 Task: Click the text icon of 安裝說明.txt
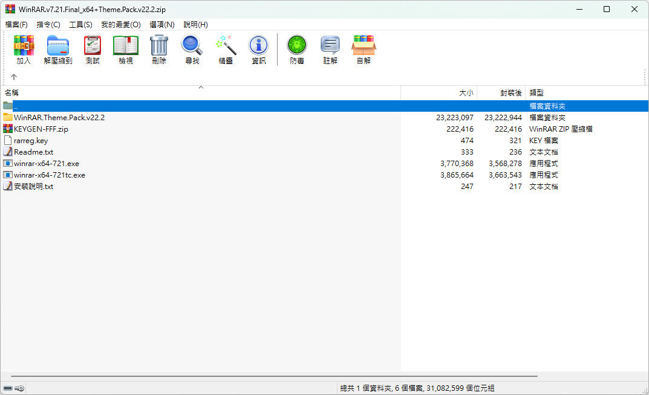pyautogui.click(x=7, y=187)
